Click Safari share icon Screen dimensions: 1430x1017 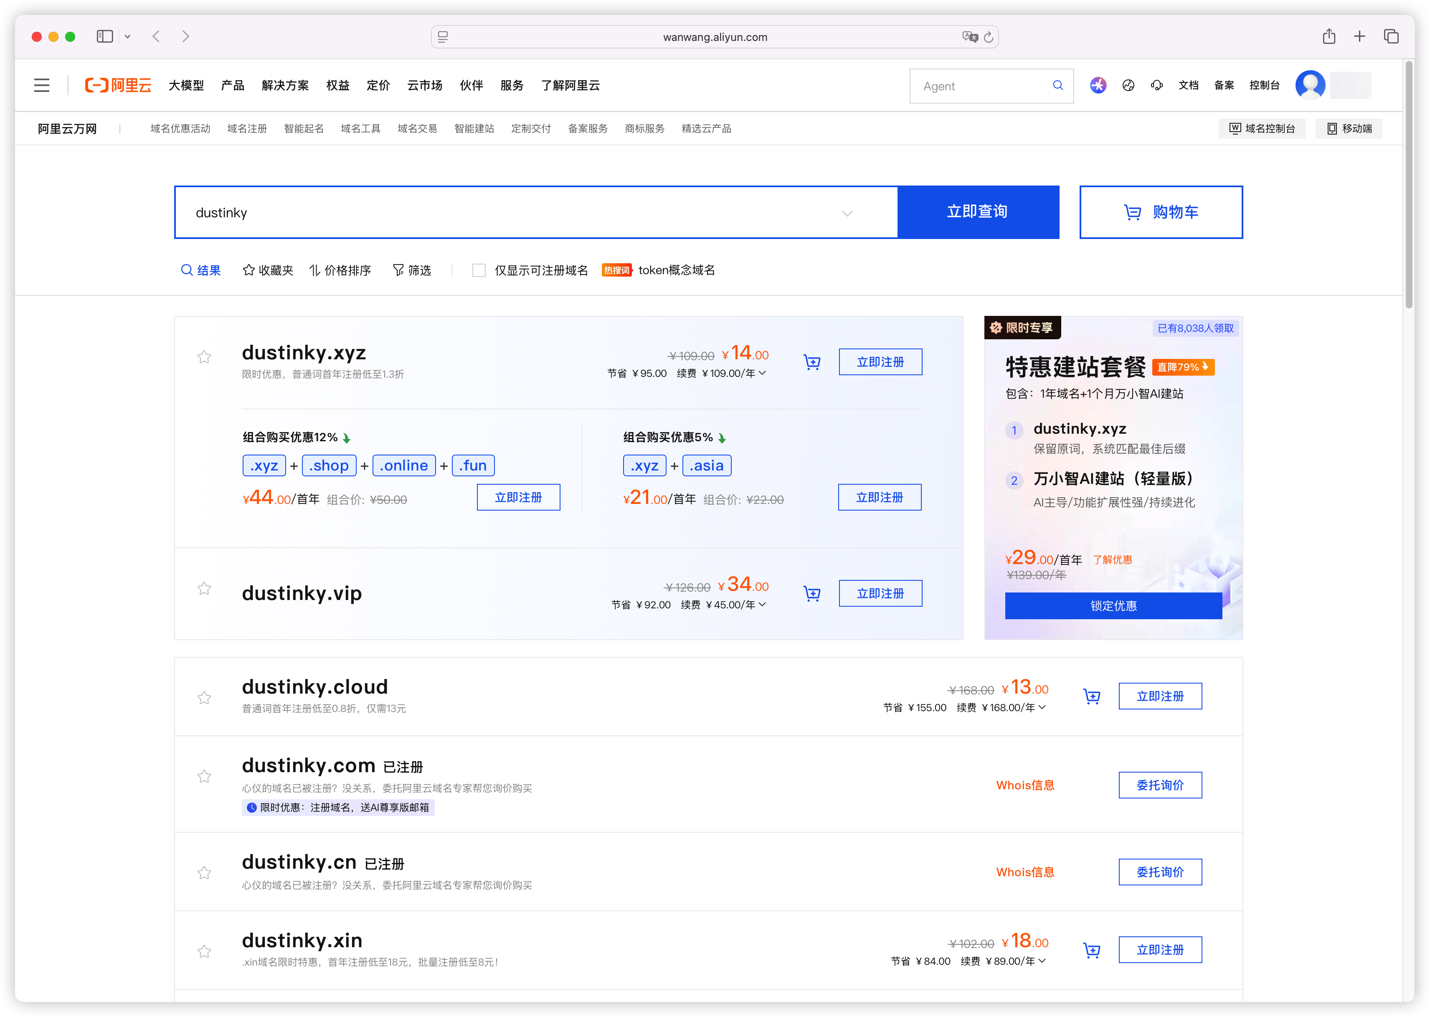(1329, 36)
